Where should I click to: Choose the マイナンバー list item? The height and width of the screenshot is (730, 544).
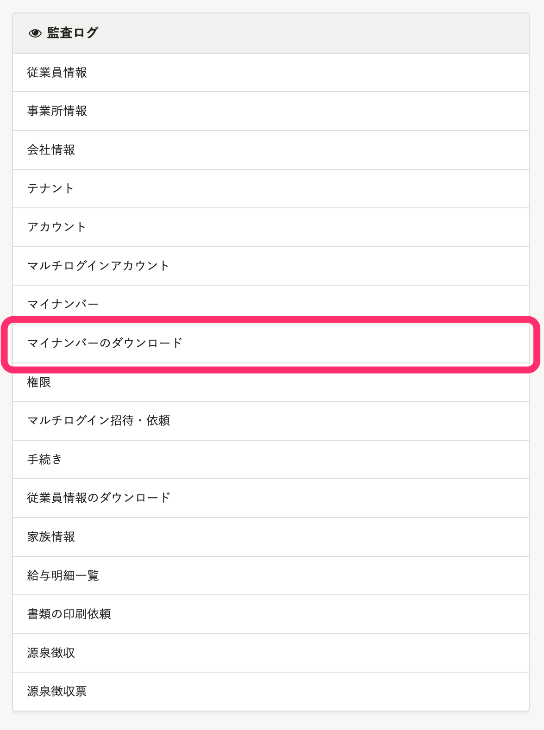tap(271, 305)
